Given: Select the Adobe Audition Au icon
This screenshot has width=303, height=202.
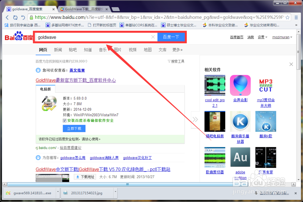Looking at the screenshot, I should (240, 158).
